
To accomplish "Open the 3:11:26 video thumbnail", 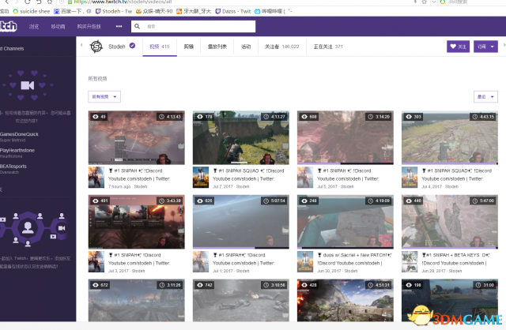I will point(137,300).
